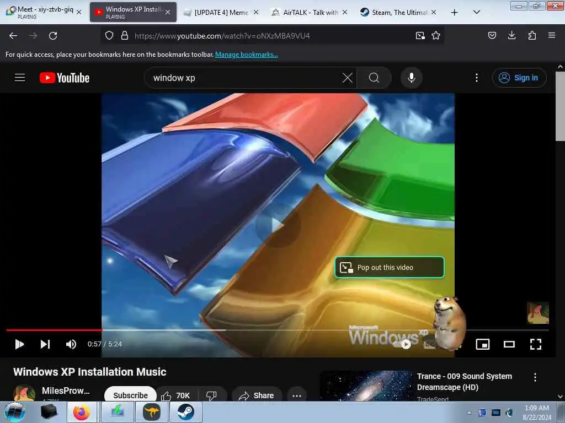Open the channel watermark in the video corner

(537, 313)
